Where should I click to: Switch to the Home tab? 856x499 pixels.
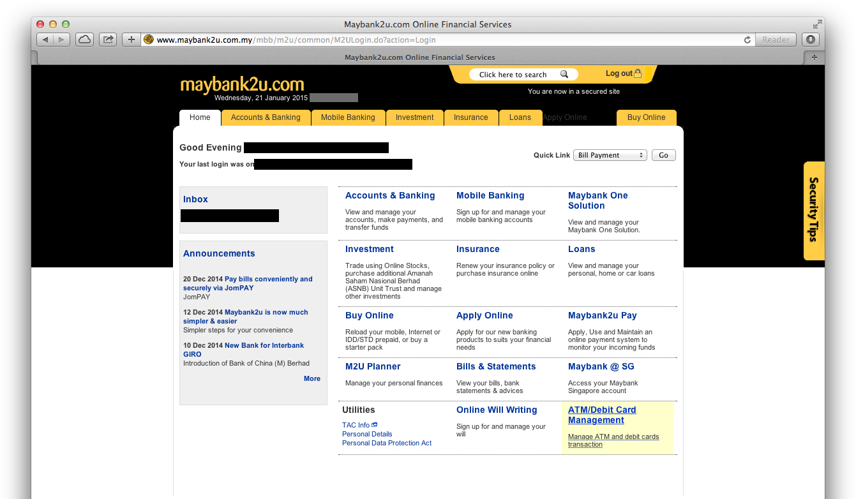(x=200, y=117)
